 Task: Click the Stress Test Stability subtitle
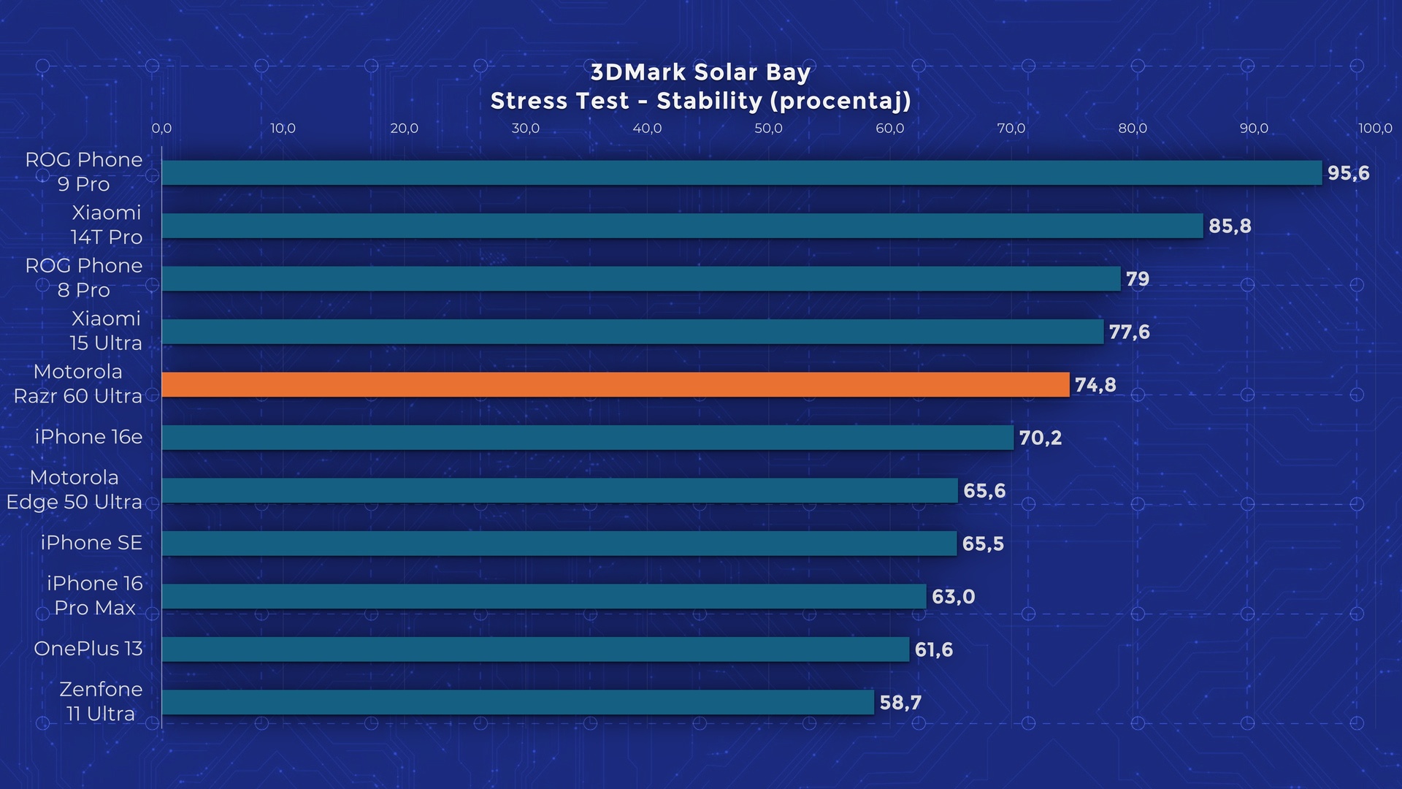(x=700, y=101)
